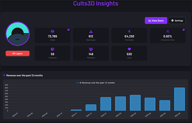Click the help icon on Conversion Rate card
This screenshot has height=123, width=192.
tap(183, 30)
